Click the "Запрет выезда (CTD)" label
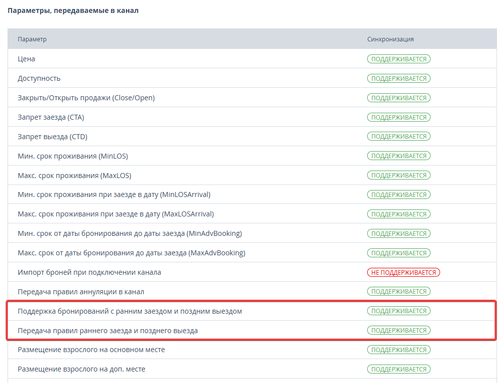Screen dimensions: 504x383 click(x=52, y=137)
